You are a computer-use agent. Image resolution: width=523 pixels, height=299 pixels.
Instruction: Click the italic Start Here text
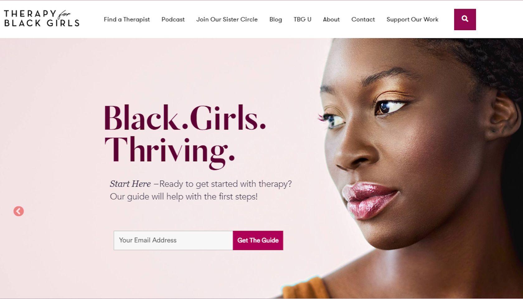(130, 184)
